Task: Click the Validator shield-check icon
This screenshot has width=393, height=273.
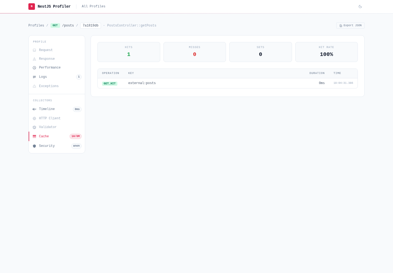Action: click(34, 127)
